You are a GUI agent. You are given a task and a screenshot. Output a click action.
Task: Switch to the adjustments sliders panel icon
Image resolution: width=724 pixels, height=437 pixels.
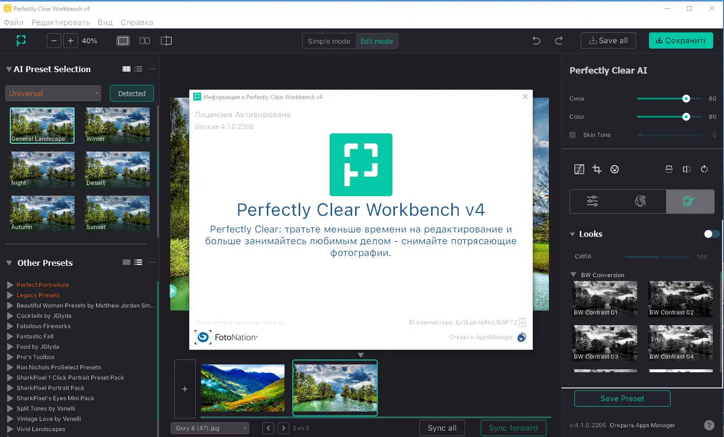coord(592,201)
